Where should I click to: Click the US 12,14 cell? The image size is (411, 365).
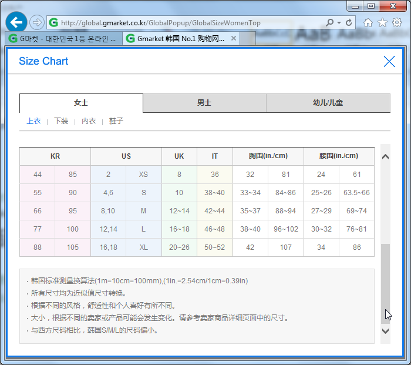pos(108,229)
